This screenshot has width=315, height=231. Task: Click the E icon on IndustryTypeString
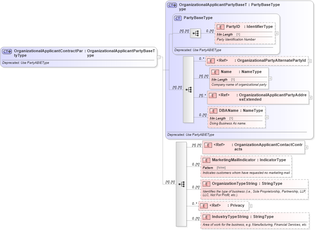coord(206,217)
